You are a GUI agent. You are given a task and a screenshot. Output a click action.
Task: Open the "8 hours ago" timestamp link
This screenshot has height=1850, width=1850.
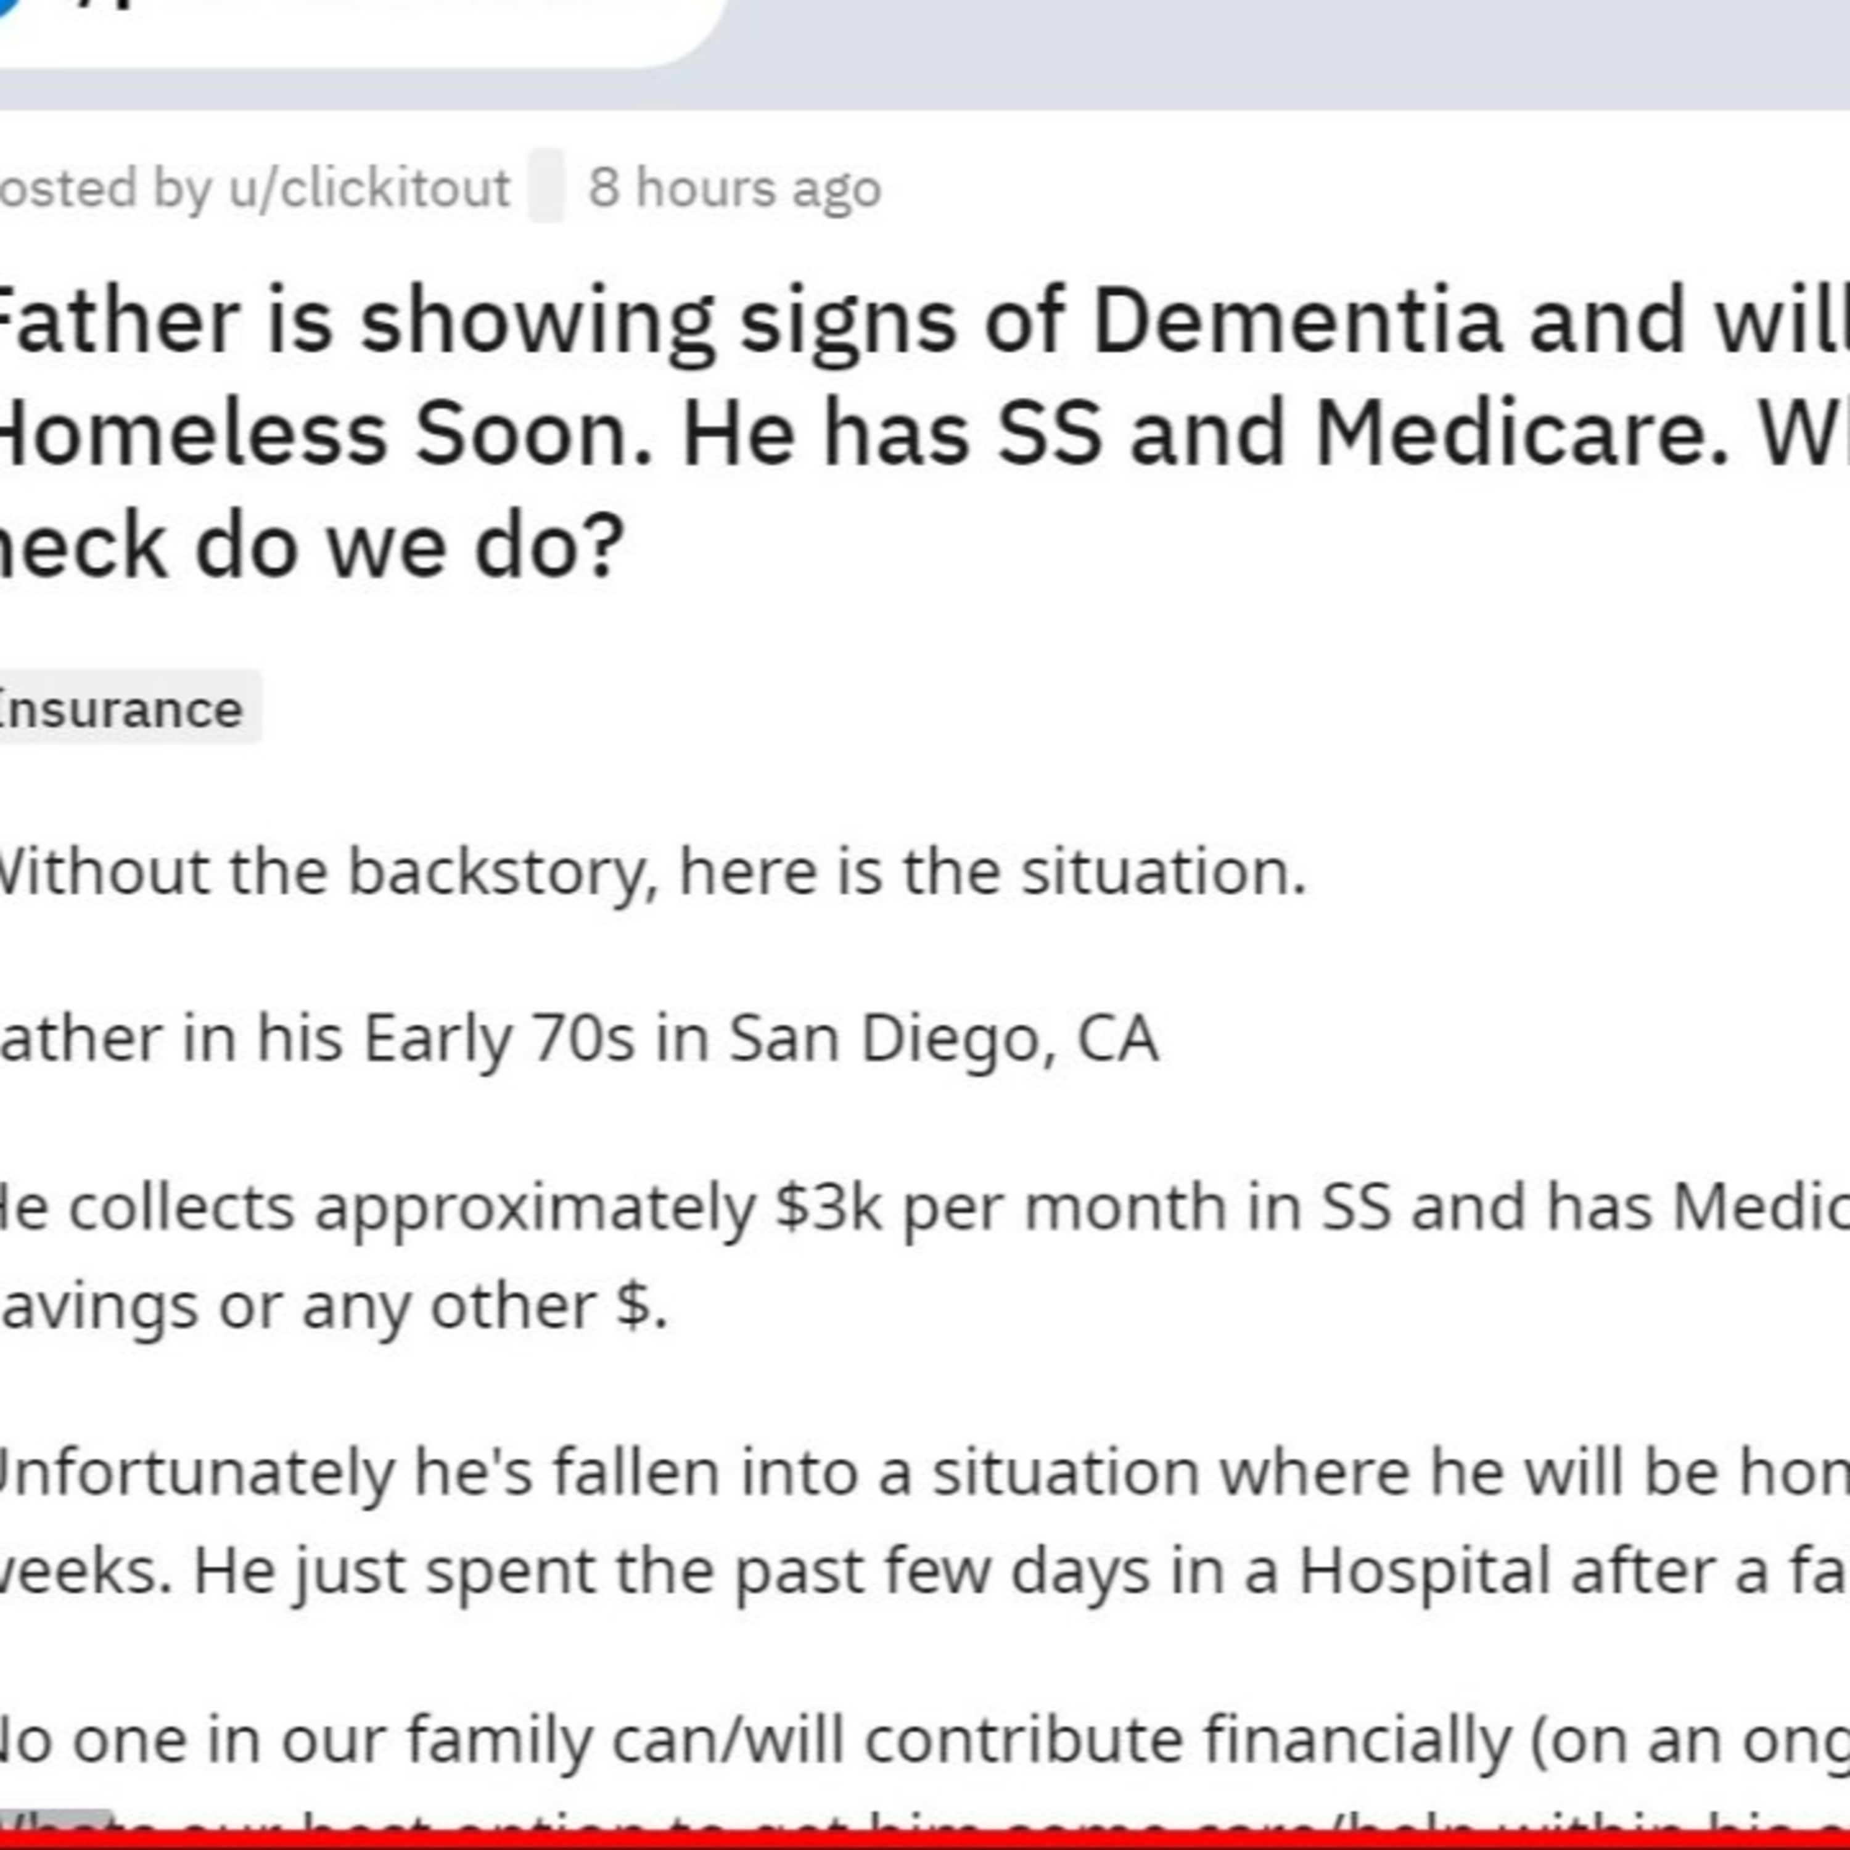pos(734,187)
